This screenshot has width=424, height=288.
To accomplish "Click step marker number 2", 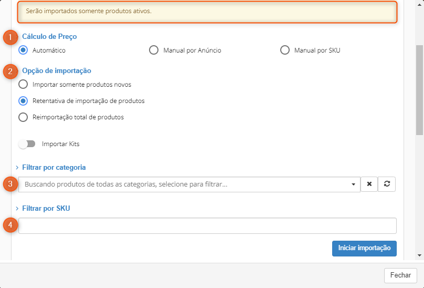I will click(x=10, y=71).
